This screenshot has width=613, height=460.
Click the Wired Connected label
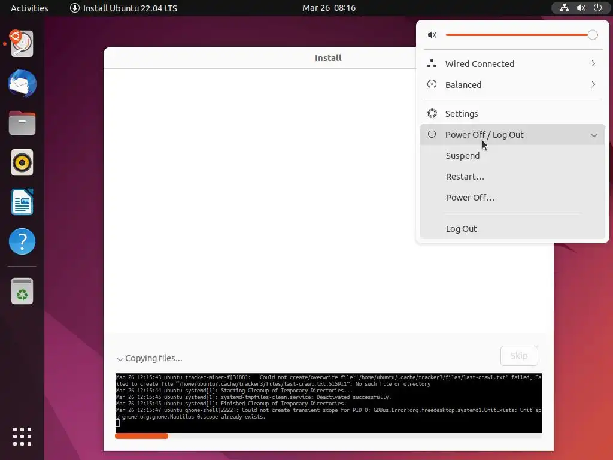click(x=480, y=63)
